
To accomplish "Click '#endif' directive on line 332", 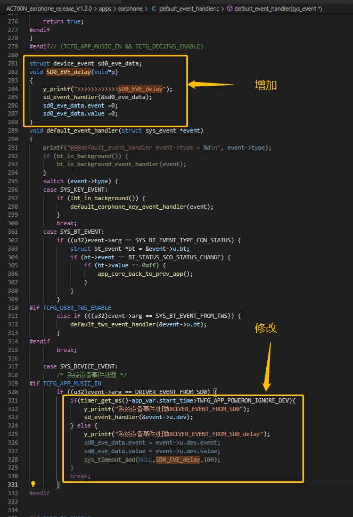I will coord(39,493).
